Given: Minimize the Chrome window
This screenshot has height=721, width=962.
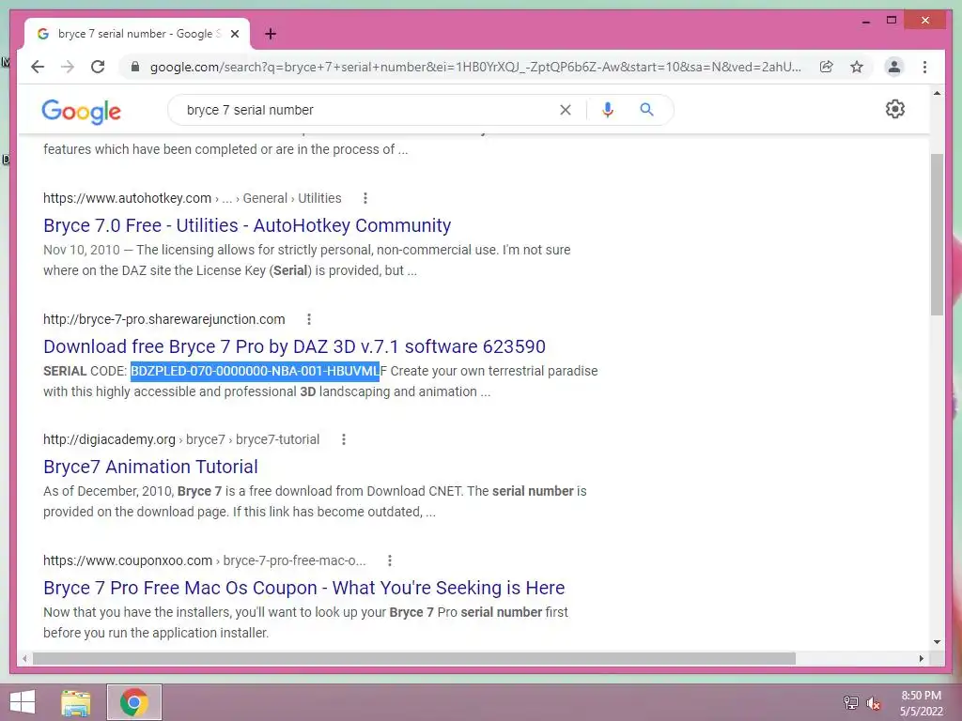Looking at the screenshot, I should point(865,22).
